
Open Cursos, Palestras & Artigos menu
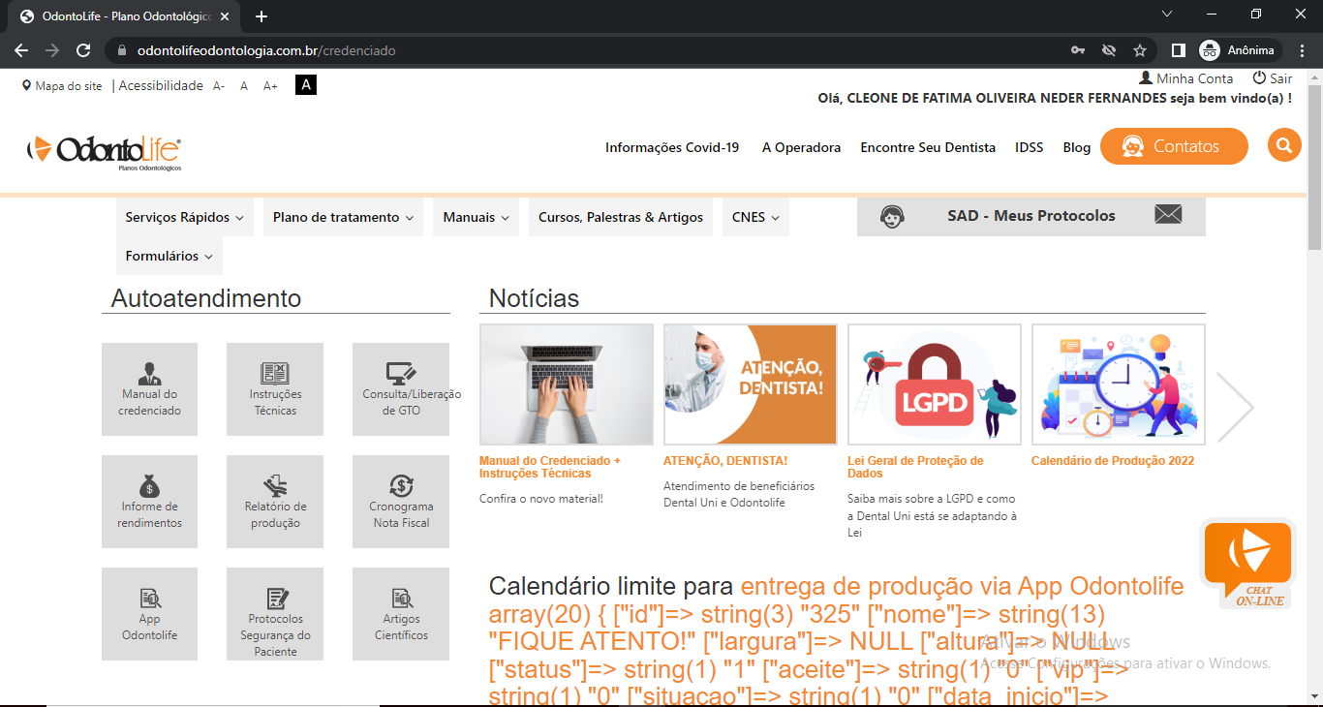pyautogui.click(x=621, y=217)
